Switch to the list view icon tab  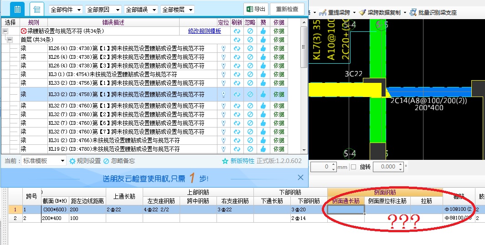[17, 9]
